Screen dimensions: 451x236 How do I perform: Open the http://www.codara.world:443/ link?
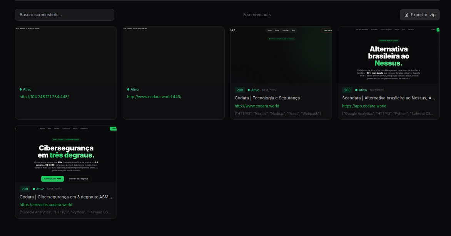tap(154, 97)
